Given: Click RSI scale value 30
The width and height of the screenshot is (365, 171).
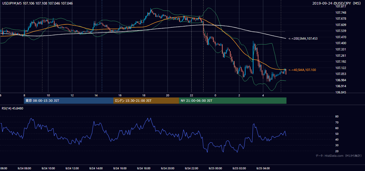Looking at the screenshot, I should pyautogui.click(x=337, y=145).
